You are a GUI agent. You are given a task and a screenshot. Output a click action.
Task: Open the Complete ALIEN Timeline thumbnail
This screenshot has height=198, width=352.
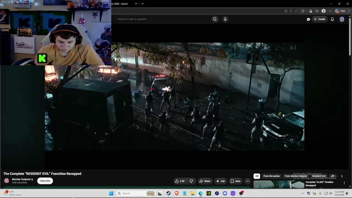click(x=279, y=184)
